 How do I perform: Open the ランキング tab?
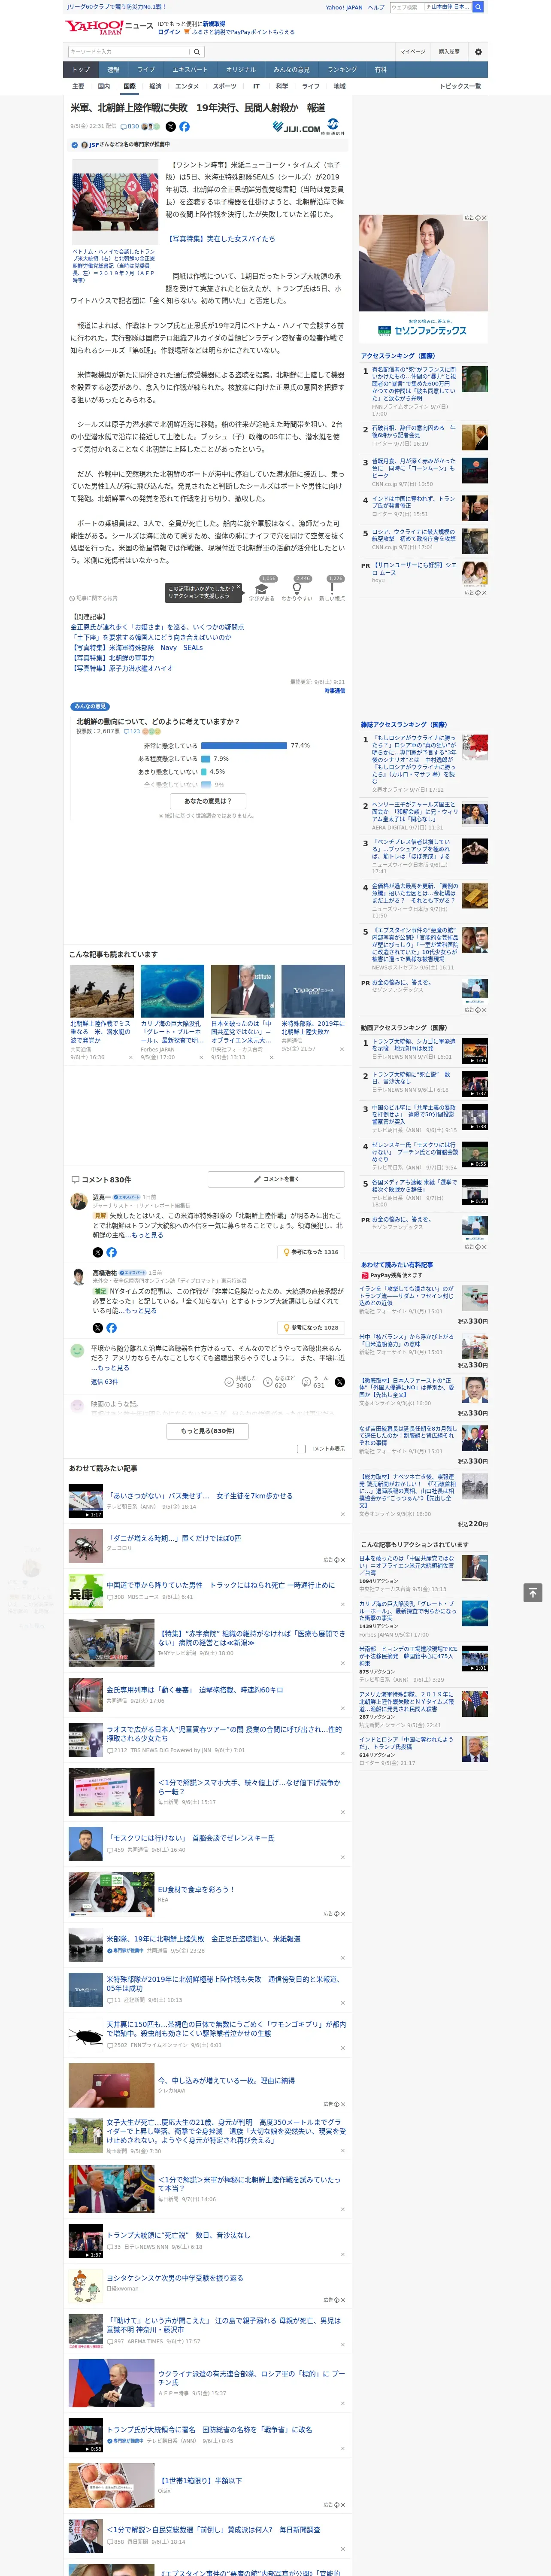pyautogui.click(x=342, y=69)
